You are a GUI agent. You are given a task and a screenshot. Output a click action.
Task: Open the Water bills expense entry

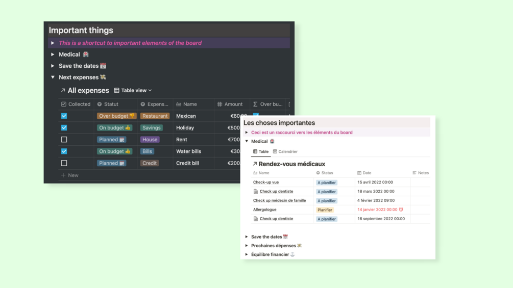pyautogui.click(x=188, y=151)
